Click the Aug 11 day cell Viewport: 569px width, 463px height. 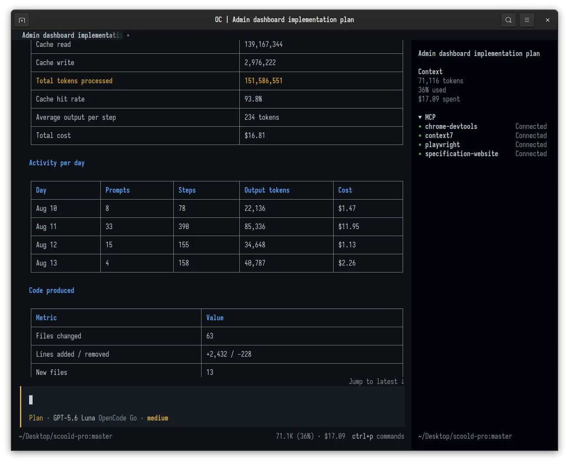click(x=46, y=227)
